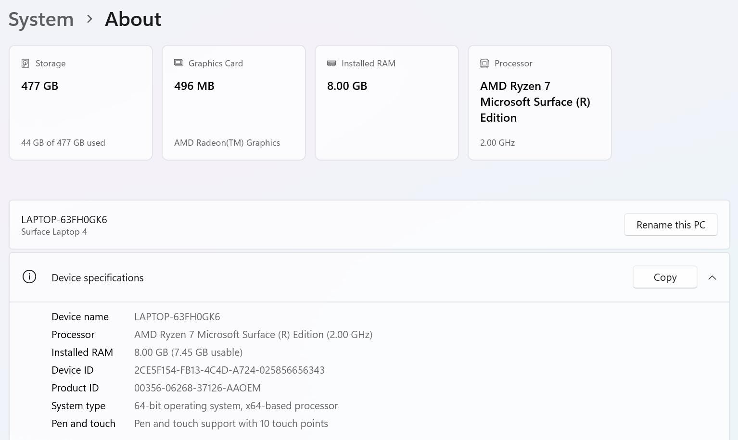Rename this PC
The width and height of the screenshot is (738, 440).
click(x=671, y=225)
